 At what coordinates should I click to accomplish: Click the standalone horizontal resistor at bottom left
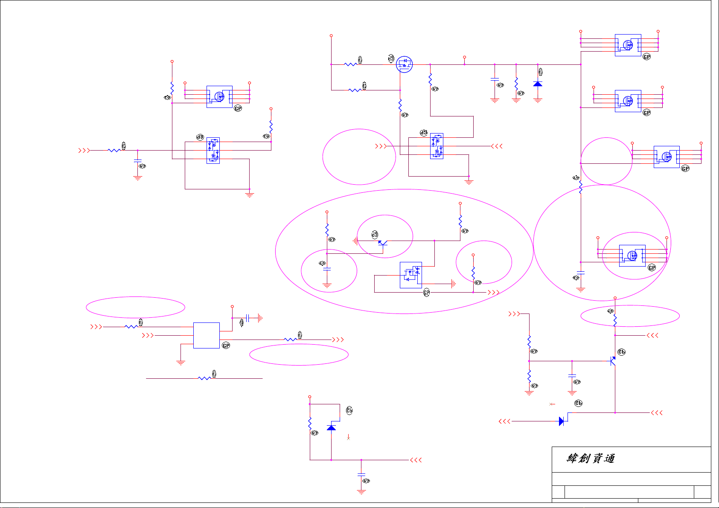[x=204, y=378]
